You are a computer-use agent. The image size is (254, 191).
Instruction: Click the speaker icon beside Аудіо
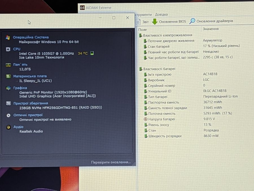[x=8, y=127]
